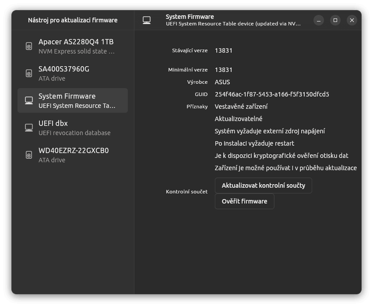Click the Apacer AS2280Q4 drive icon

coord(29,46)
